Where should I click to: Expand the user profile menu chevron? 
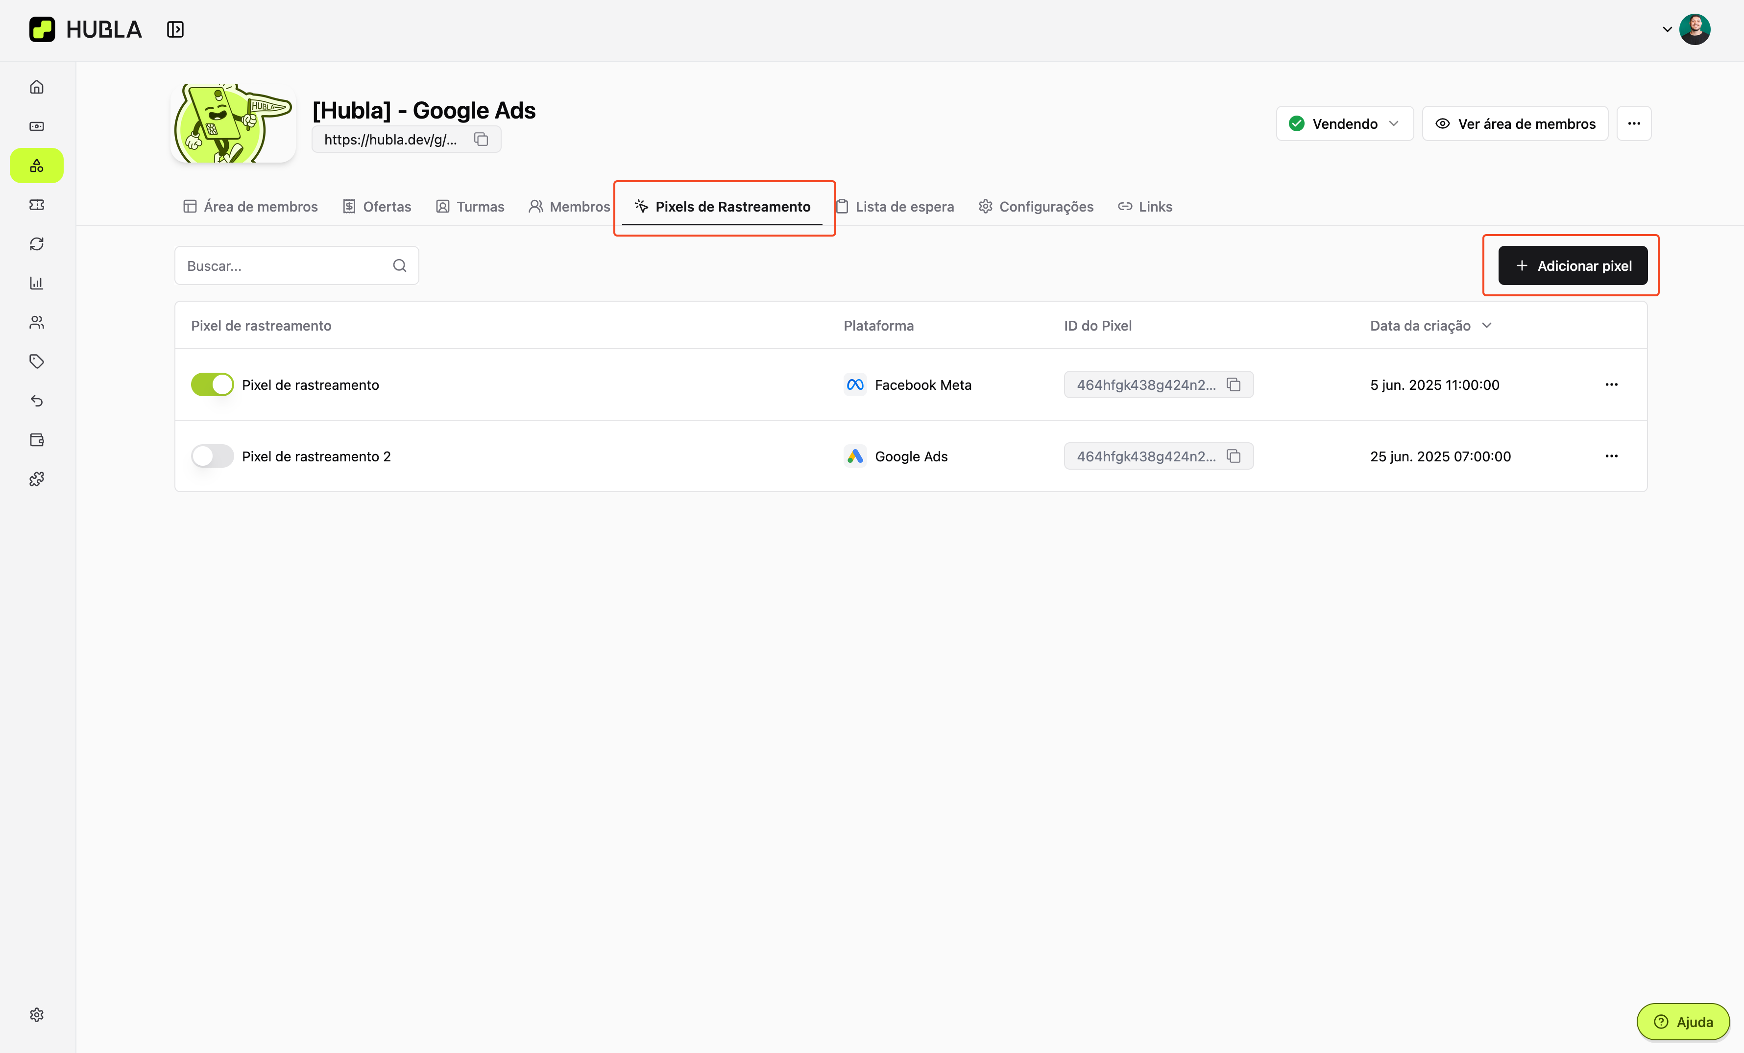point(1667,30)
